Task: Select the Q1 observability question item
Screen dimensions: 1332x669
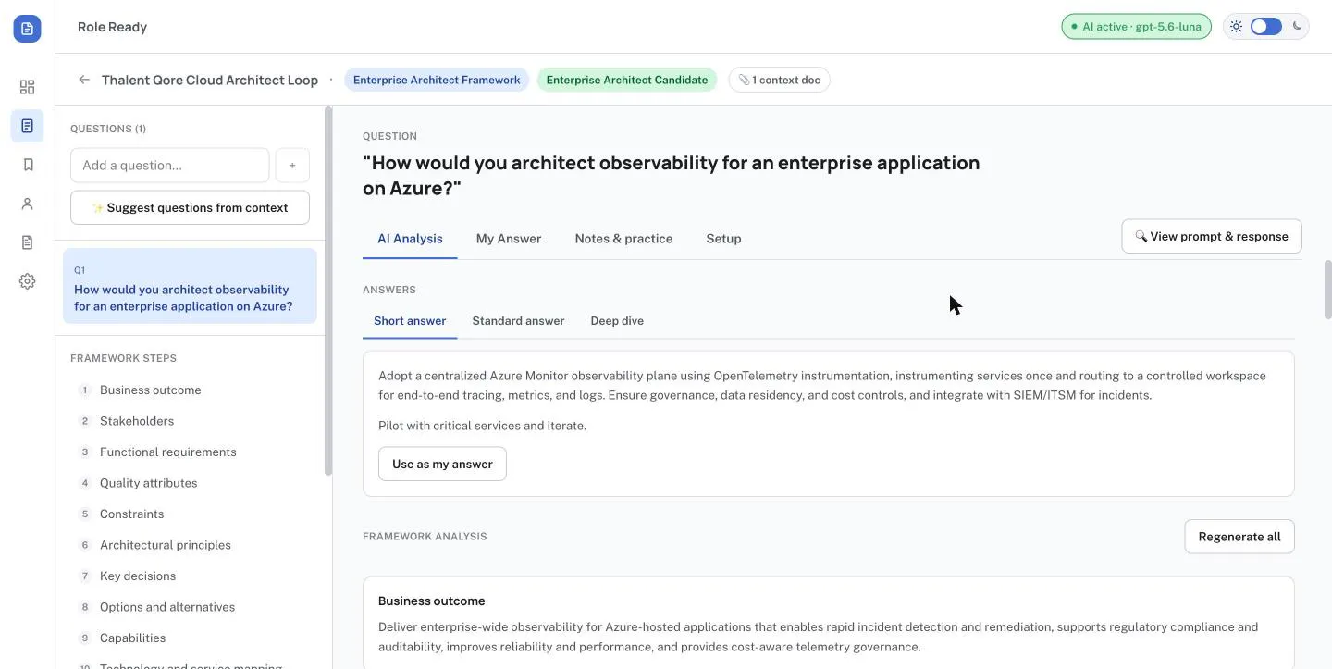Action: [x=190, y=286]
